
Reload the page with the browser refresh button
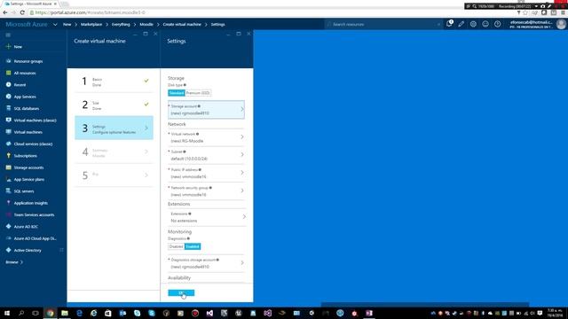tap(22, 12)
